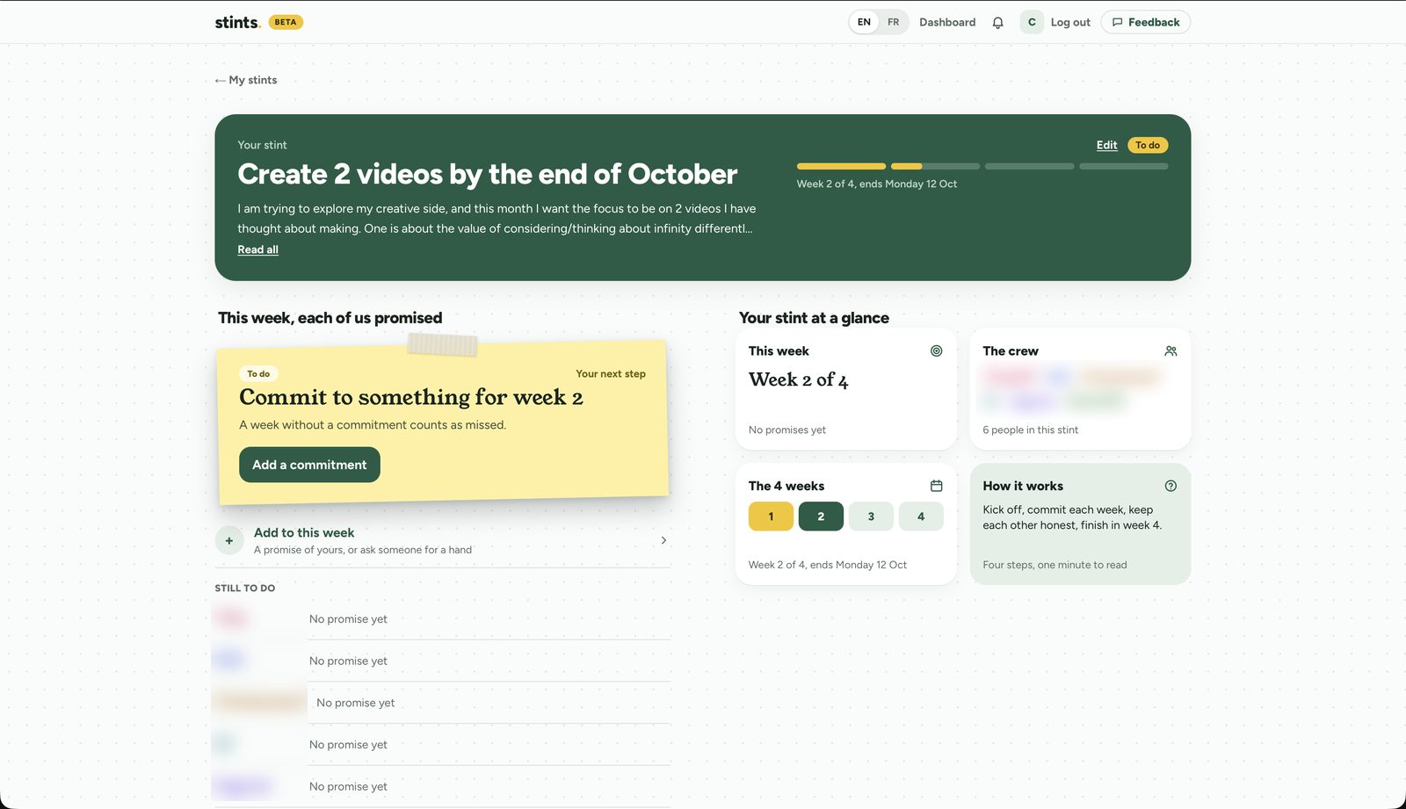
Task: Select week 1 in The 4 weeks
Action: 771,516
